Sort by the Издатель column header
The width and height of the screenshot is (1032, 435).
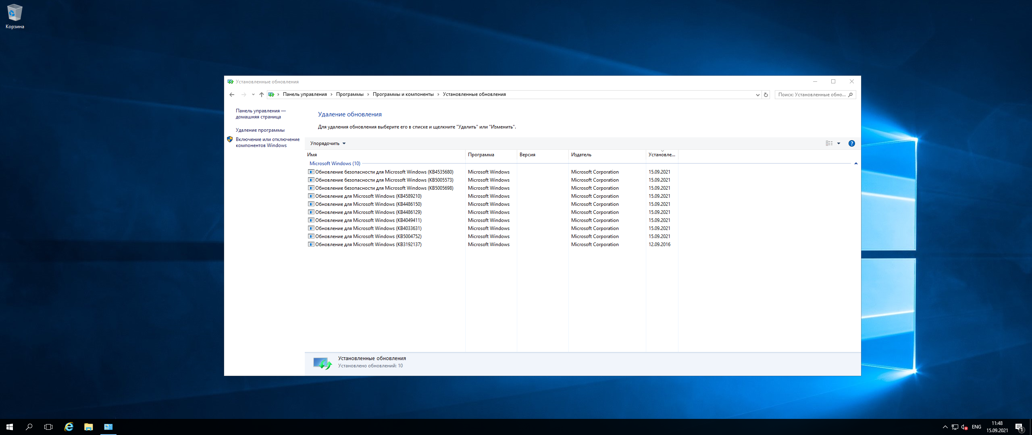coord(607,155)
